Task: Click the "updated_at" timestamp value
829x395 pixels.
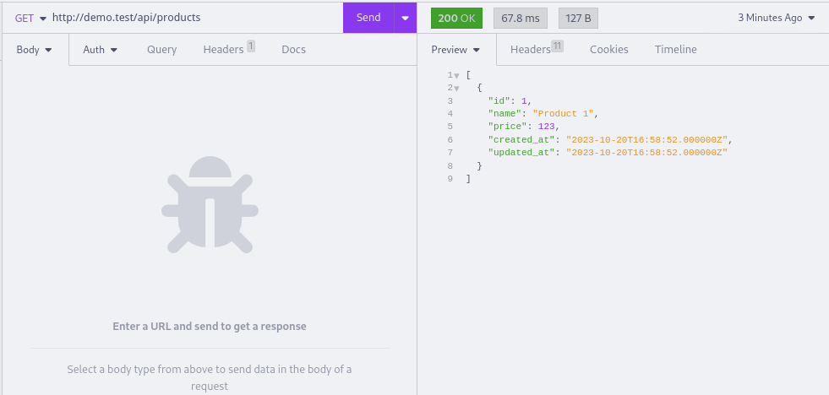Action: click(x=647, y=153)
